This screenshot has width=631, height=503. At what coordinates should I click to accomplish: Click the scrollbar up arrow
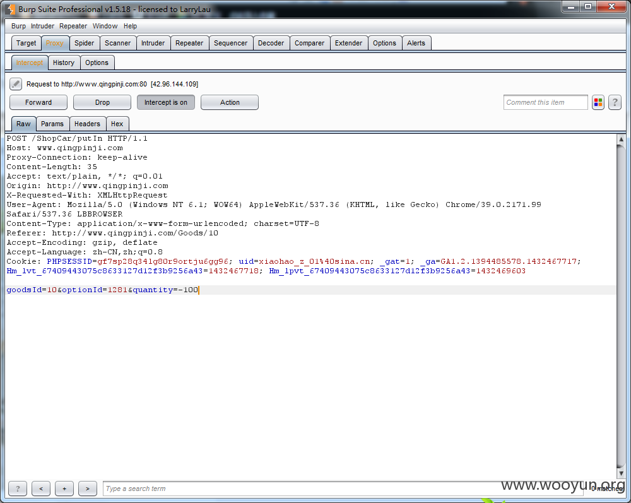point(621,139)
